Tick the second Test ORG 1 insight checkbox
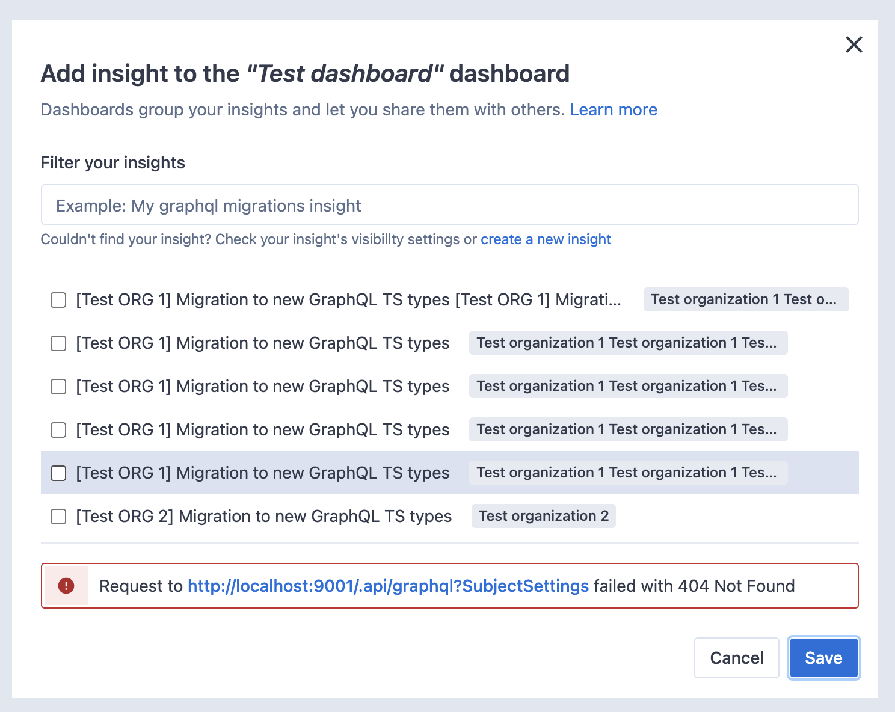 coord(58,343)
